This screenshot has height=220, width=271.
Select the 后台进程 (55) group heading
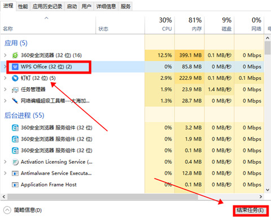[x=24, y=115]
